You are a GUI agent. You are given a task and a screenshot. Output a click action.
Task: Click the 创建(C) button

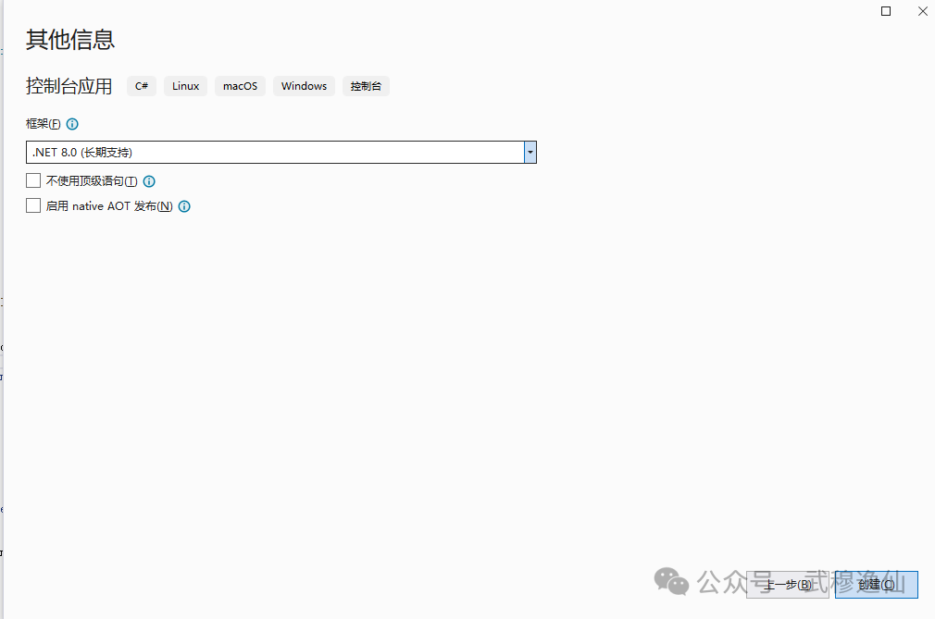[x=876, y=585]
